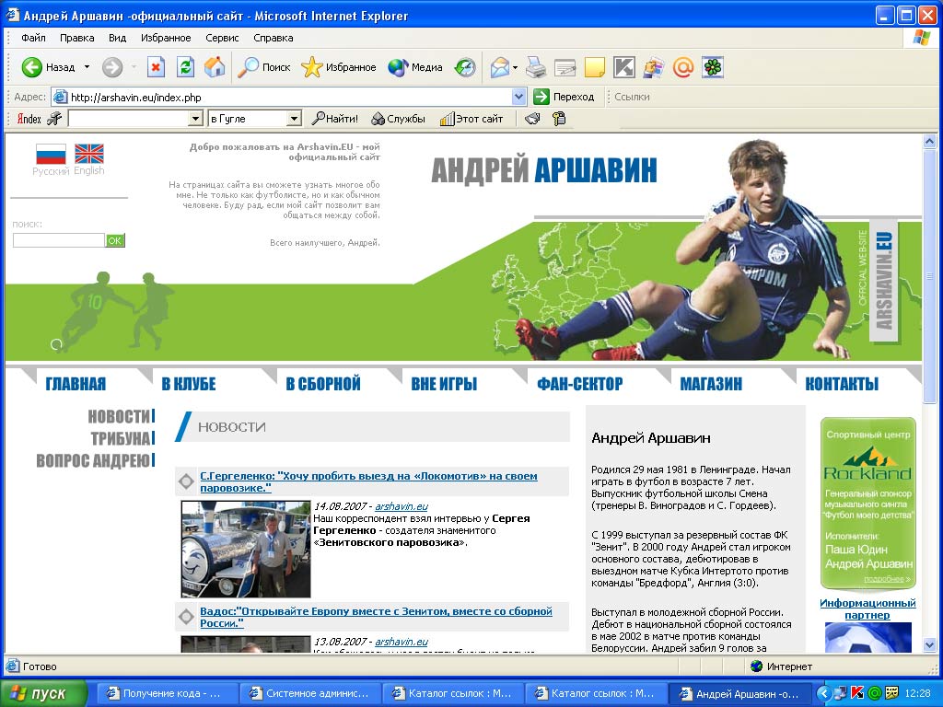The height and width of the screenshot is (707, 943).
Task: Launch the green ICQ flower icon
Action: coord(713,67)
